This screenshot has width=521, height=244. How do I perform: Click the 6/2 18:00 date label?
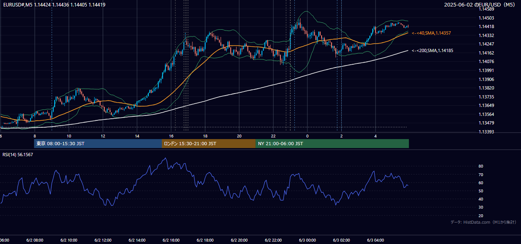pos(205,240)
